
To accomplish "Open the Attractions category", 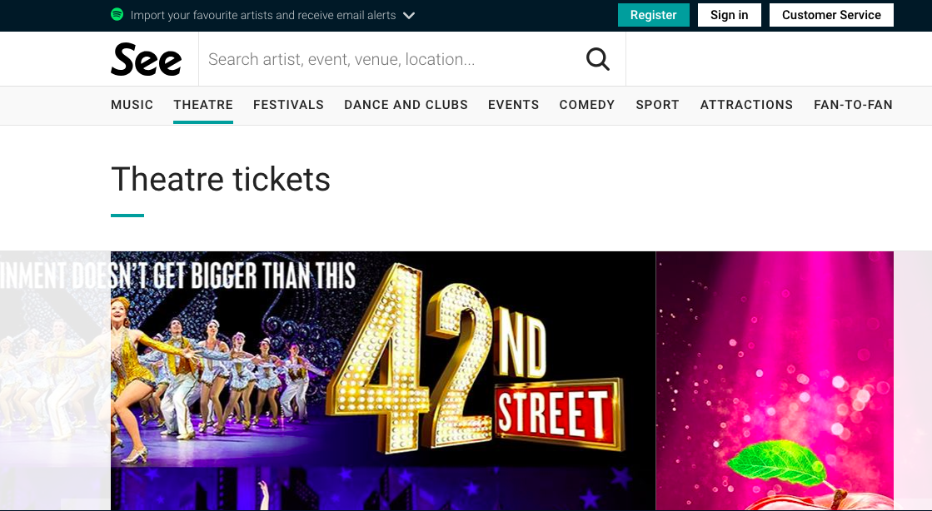I will pyautogui.click(x=746, y=105).
